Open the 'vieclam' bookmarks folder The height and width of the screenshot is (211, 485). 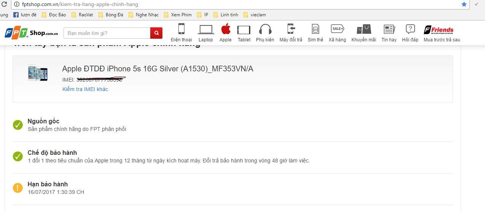(254, 15)
